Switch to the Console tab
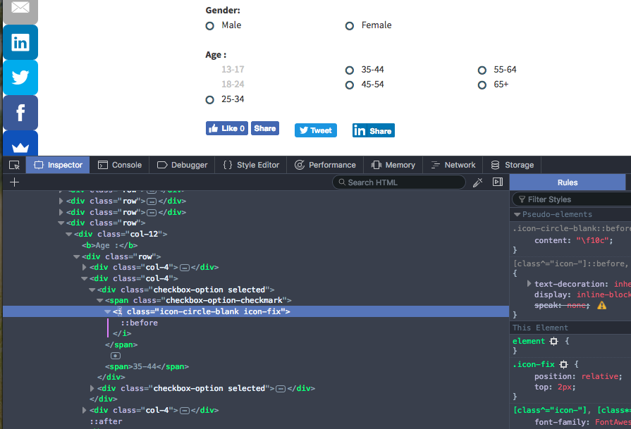Viewport: 631px width, 429px height. [x=120, y=165]
